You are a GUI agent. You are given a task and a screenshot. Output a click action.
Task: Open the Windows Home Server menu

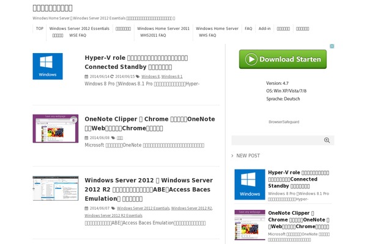[x=217, y=29]
